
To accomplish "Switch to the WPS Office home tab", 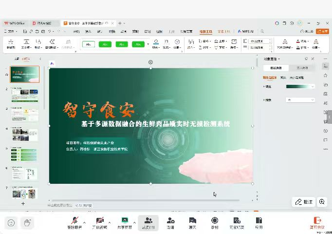I will tap(15, 23).
